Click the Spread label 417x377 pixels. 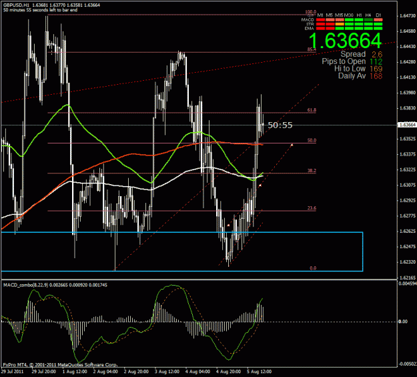(353, 54)
